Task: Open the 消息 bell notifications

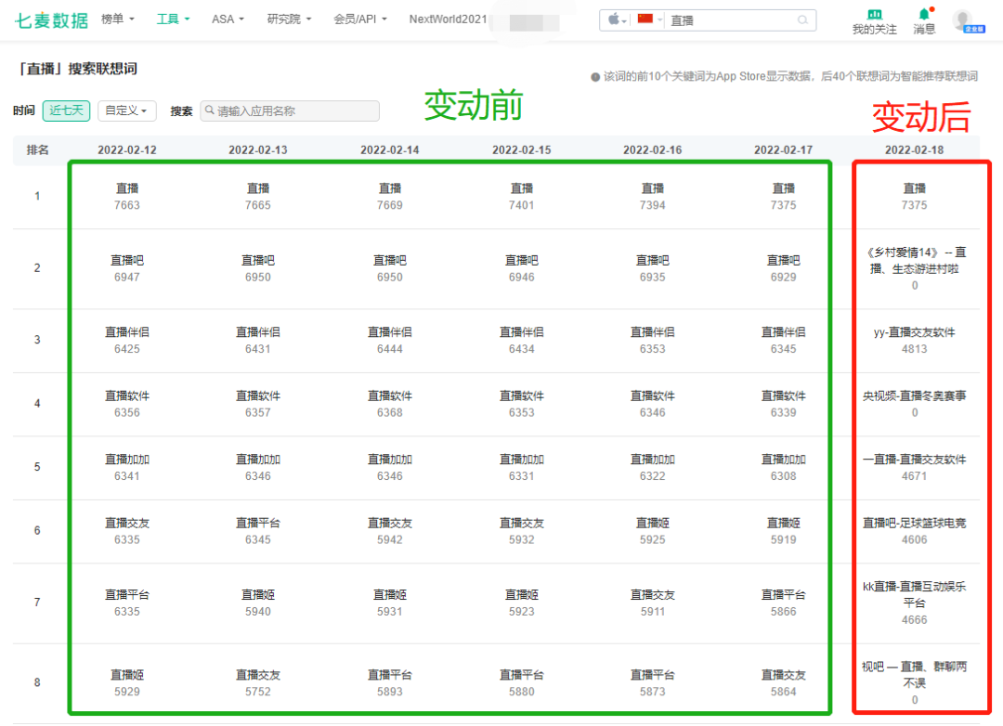Action: coord(924,15)
